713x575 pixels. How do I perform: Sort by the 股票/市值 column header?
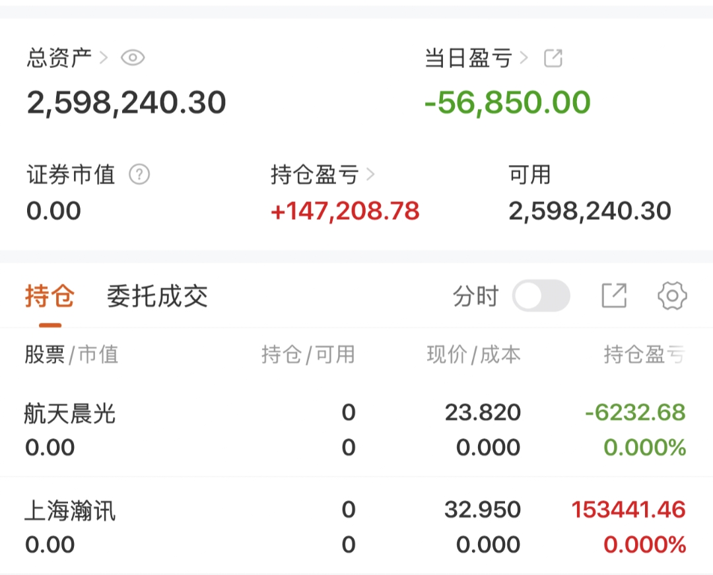(71, 355)
